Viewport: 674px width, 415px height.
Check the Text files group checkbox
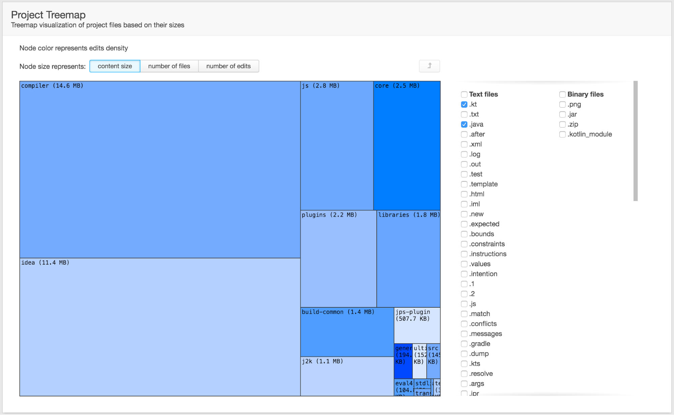pos(464,95)
